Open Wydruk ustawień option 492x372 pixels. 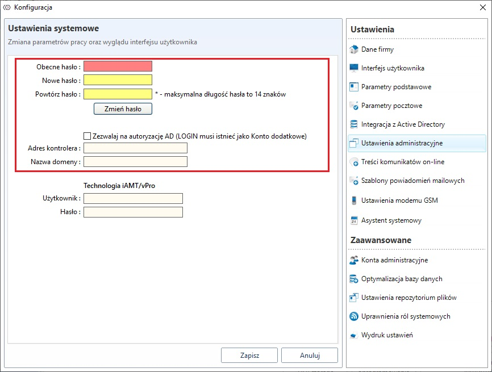click(386, 335)
